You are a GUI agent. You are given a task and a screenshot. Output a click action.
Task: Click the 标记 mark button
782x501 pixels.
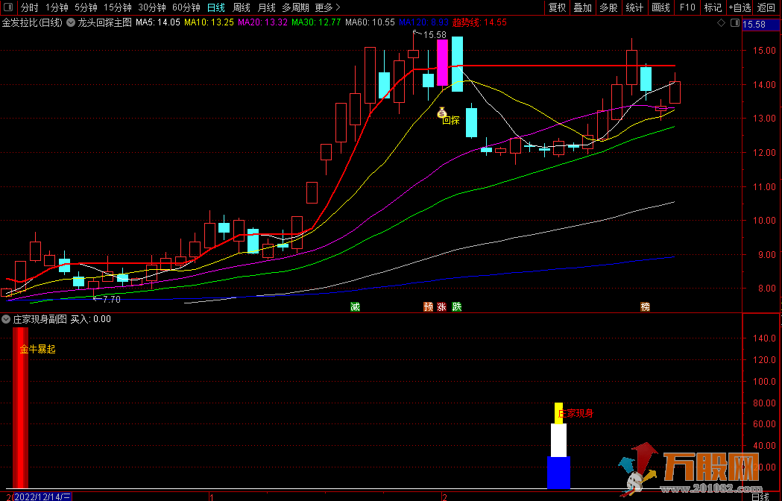coord(713,7)
